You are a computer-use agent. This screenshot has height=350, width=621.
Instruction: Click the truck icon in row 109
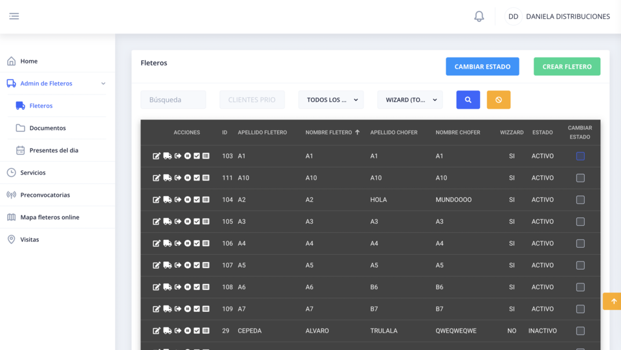point(168,309)
